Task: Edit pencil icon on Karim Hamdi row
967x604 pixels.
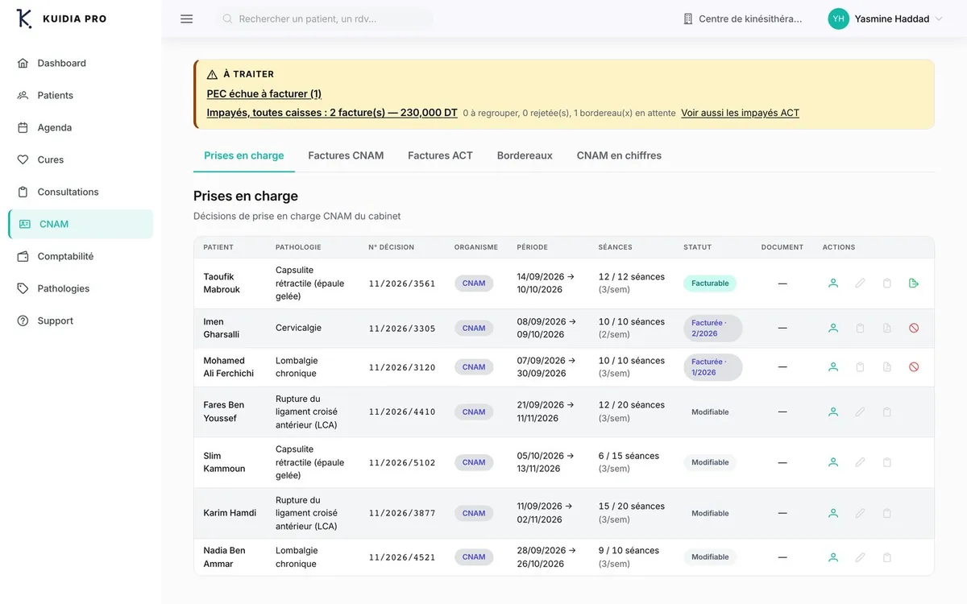Action: (x=860, y=513)
